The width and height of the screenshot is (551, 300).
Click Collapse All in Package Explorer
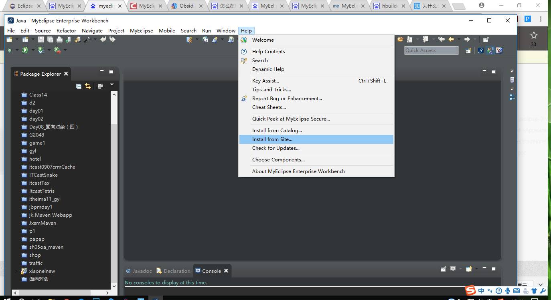pyautogui.click(x=79, y=86)
